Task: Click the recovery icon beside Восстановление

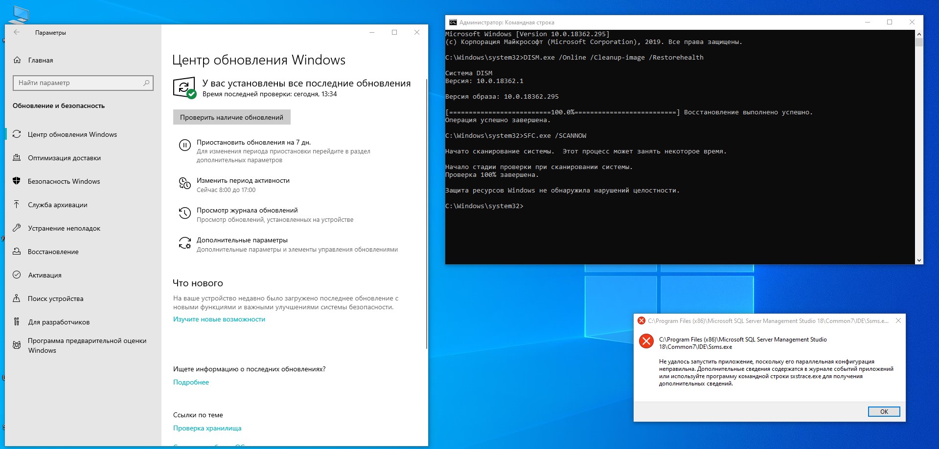Action: point(17,251)
